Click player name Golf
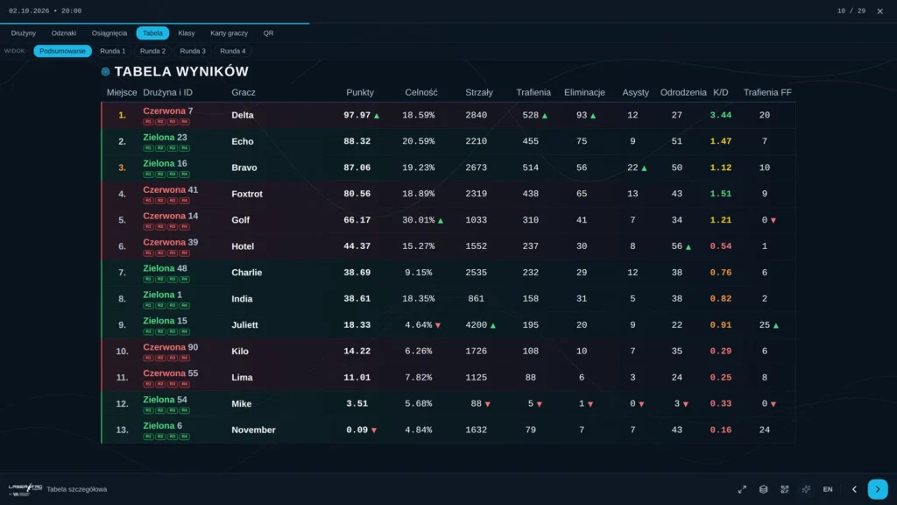 coord(240,220)
